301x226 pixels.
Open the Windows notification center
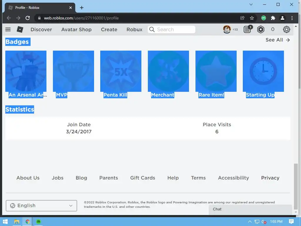coord(291,222)
